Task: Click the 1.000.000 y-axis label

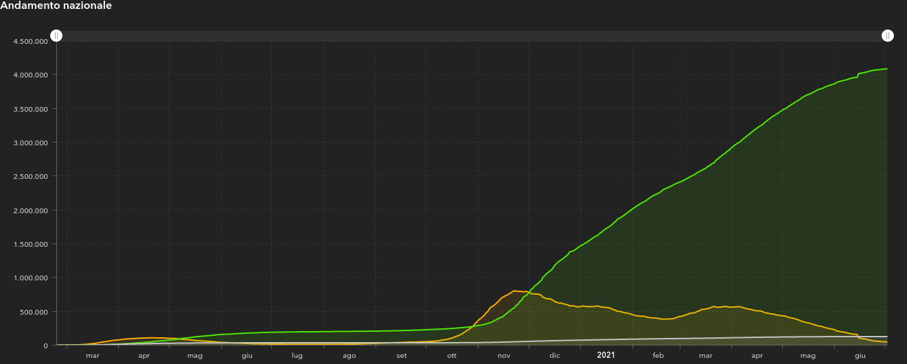Action: [x=30, y=278]
